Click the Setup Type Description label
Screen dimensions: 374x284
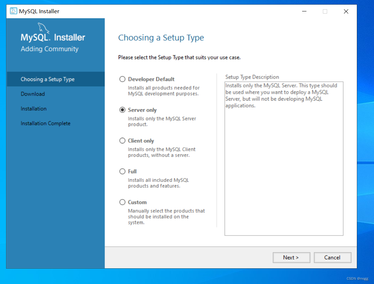(x=252, y=77)
